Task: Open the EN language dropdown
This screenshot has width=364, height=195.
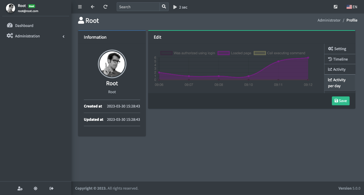Action: pyautogui.click(x=352, y=7)
